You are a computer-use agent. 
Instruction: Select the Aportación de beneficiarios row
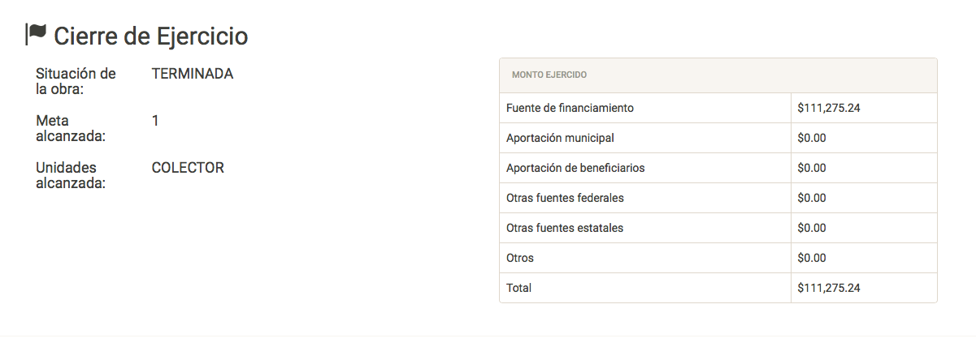point(575,168)
